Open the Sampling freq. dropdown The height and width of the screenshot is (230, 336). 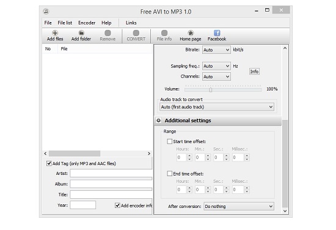216,66
